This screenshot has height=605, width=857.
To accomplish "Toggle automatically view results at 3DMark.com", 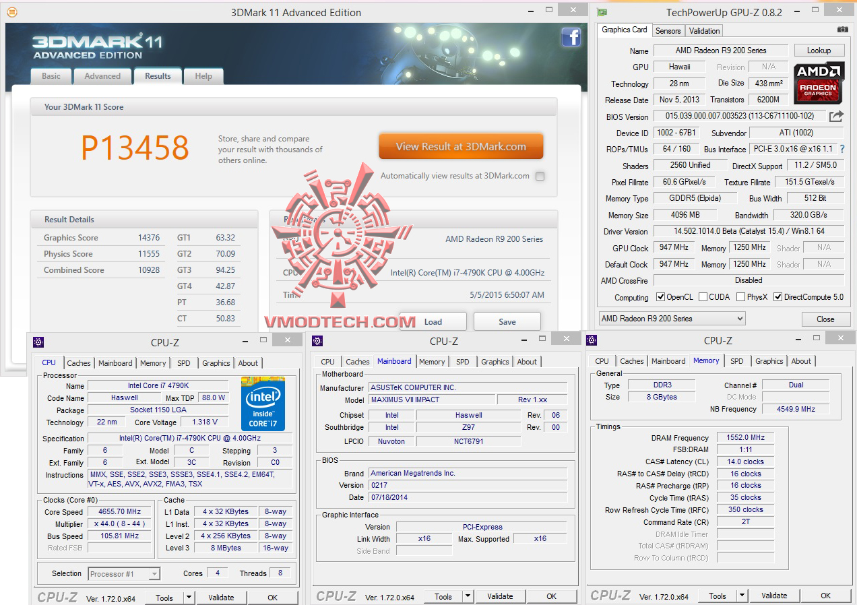I will tap(540, 177).
